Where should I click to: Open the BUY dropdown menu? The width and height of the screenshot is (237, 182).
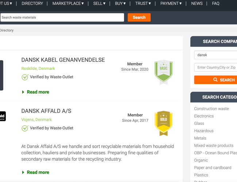click(120, 4)
